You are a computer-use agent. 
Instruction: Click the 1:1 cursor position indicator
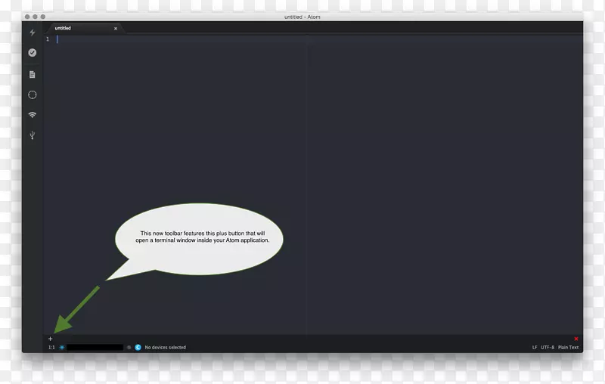pyautogui.click(x=51, y=348)
